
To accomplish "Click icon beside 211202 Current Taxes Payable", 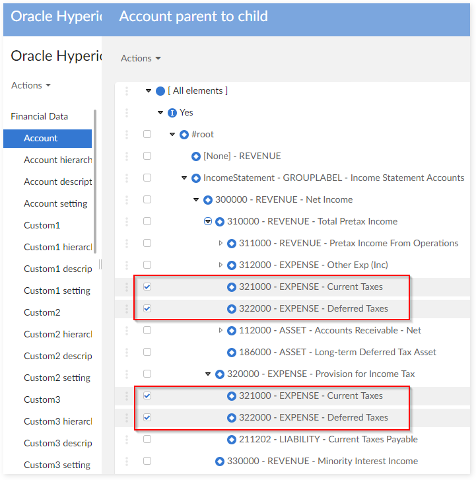I will (x=232, y=440).
